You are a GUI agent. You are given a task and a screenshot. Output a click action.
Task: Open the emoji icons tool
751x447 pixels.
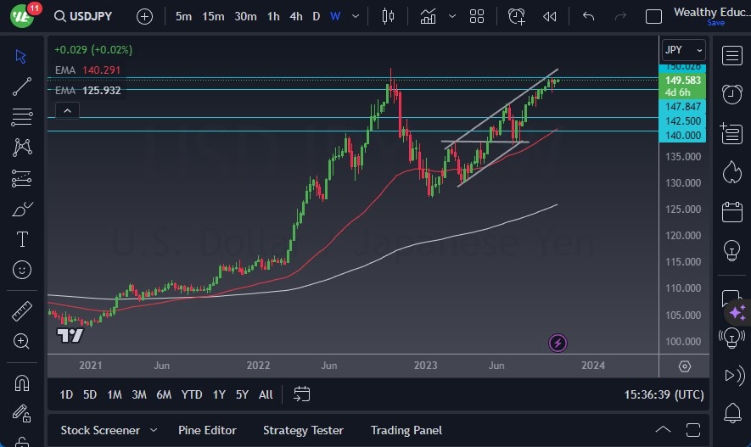click(23, 270)
